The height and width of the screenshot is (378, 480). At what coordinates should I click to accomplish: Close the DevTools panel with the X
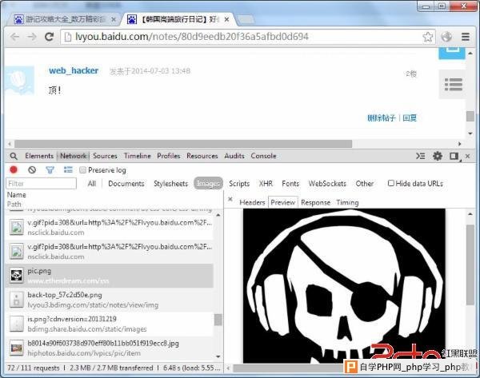[467, 156]
